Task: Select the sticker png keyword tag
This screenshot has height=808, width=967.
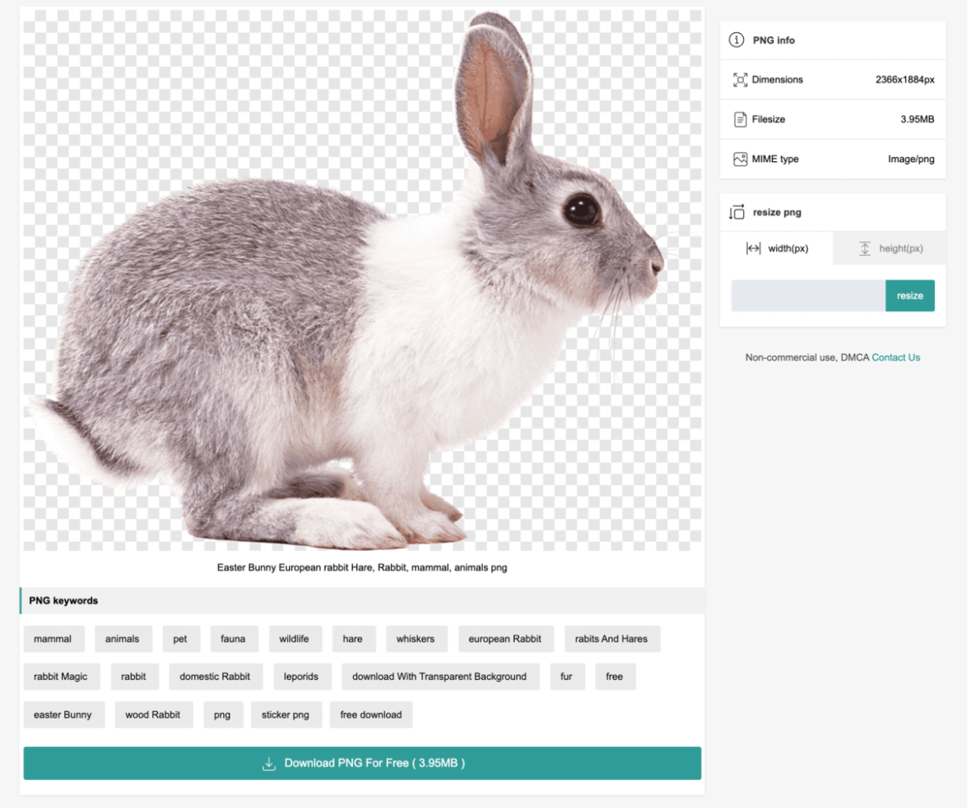Action: tap(285, 715)
